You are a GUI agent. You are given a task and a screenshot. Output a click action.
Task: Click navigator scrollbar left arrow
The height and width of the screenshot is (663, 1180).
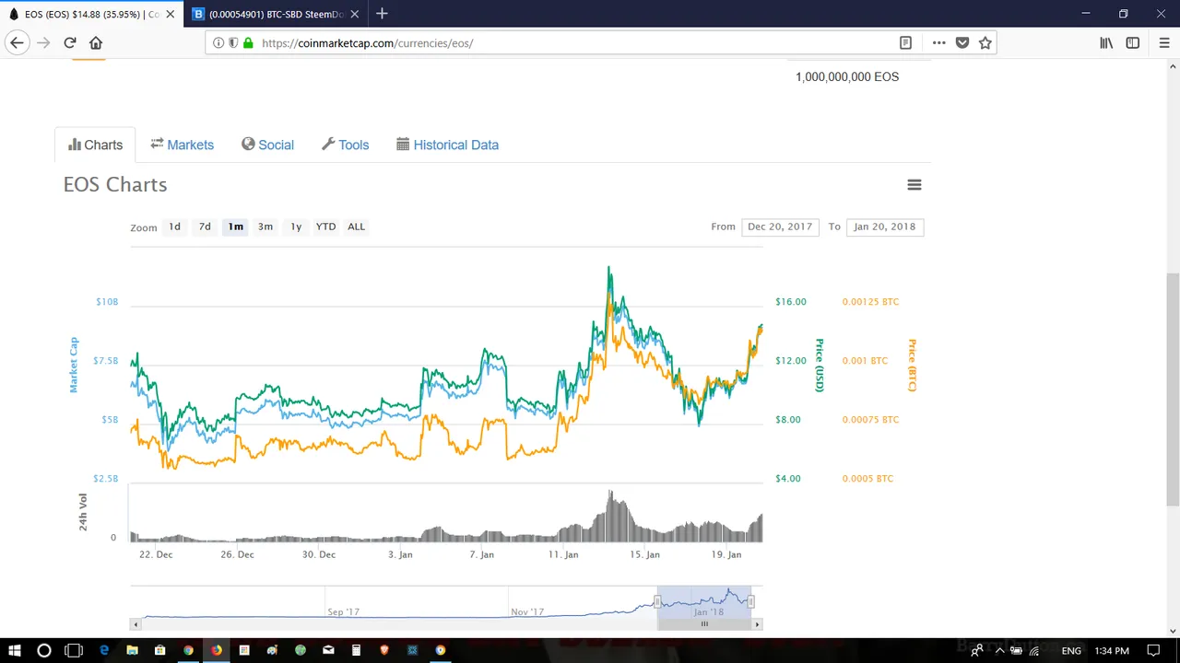tap(136, 624)
